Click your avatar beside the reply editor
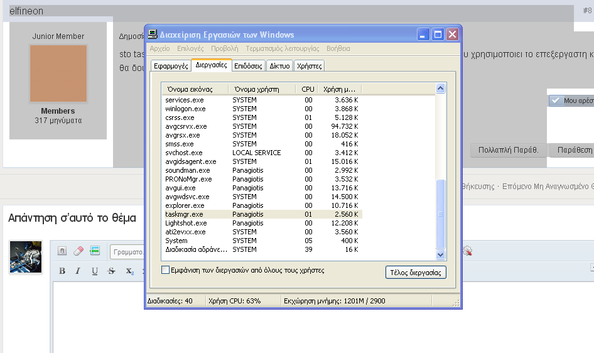 (x=26, y=257)
